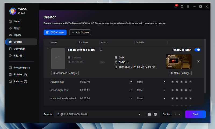
Task: Click the magnifier icon for ocean-night.mkv
Action: (x=177, y=90)
